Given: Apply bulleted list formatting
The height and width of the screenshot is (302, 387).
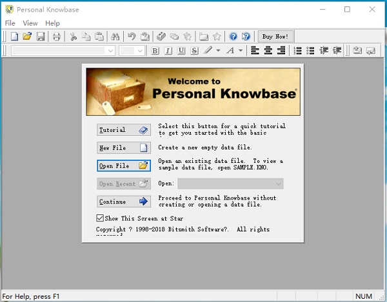Looking at the screenshot, I should (310, 50).
